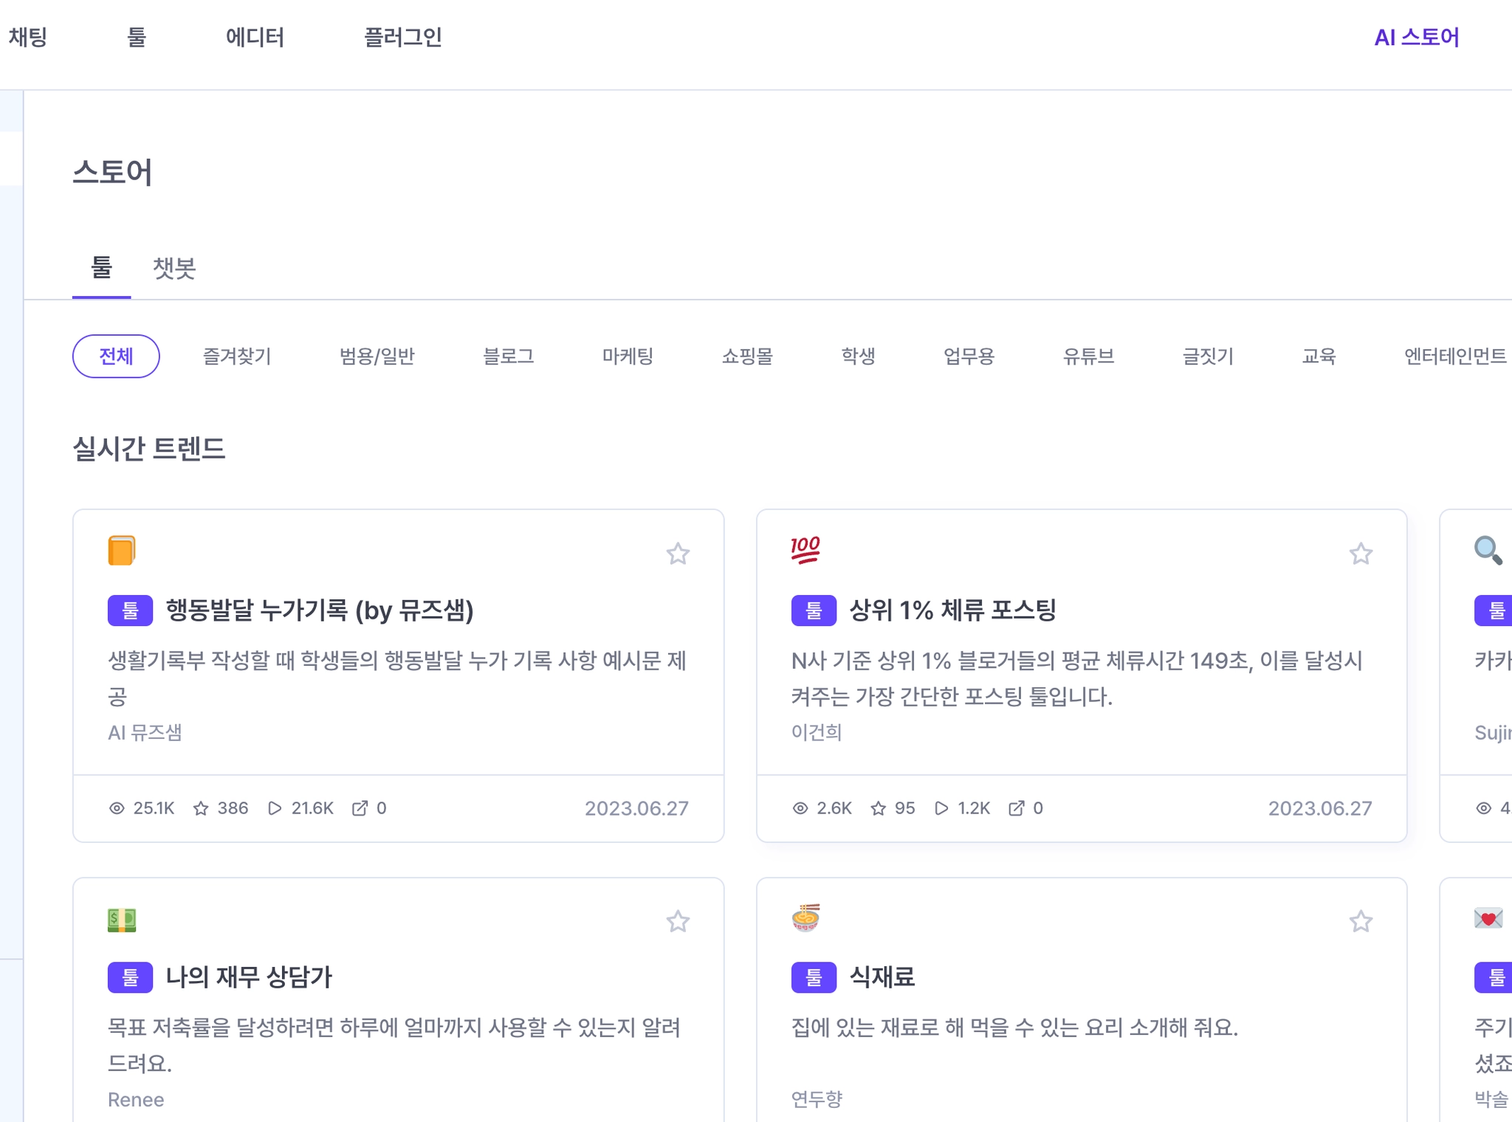Select the 전체 category filter
Image resolution: width=1512 pixels, height=1122 pixels.
[116, 357]
